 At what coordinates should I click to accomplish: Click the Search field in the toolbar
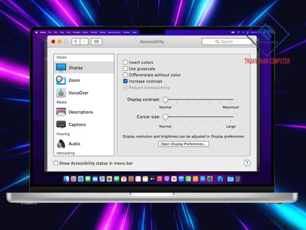(x=227, y=41)
